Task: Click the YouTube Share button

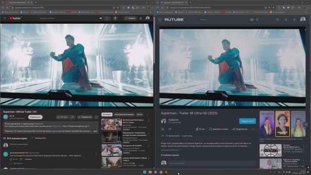Action: (85, 117)
